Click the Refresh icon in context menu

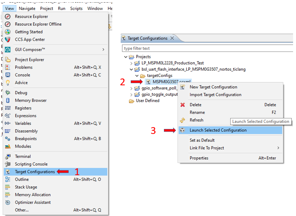coord(182,120)
